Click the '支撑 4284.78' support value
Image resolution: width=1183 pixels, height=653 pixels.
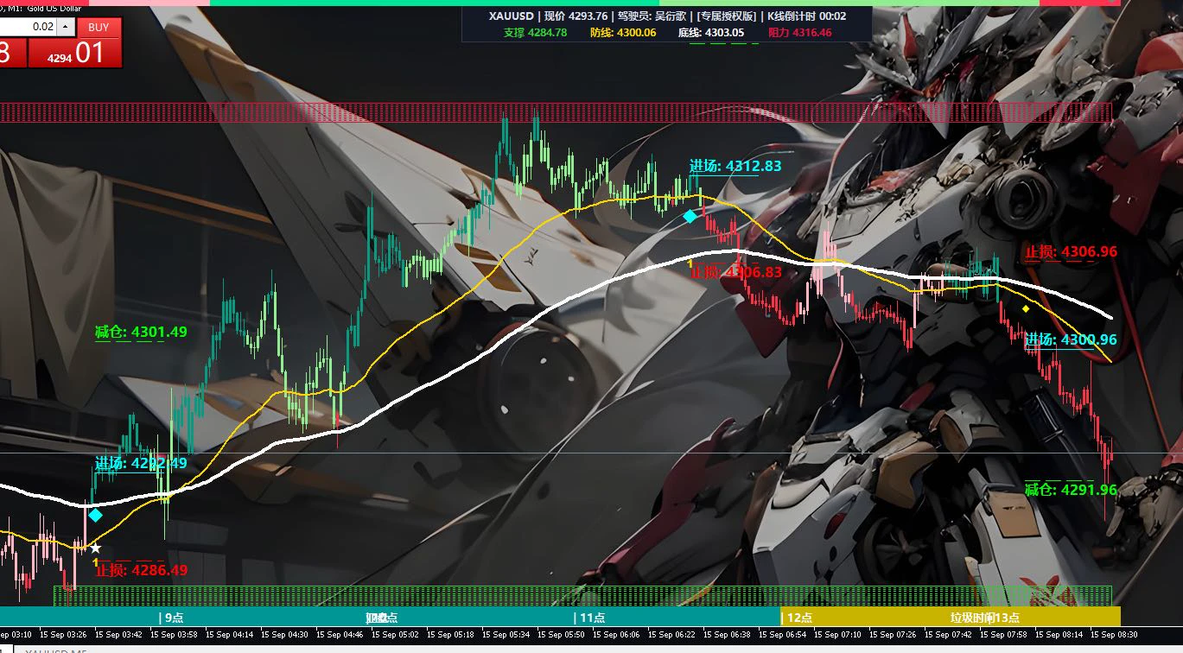(x=535, y=33)
